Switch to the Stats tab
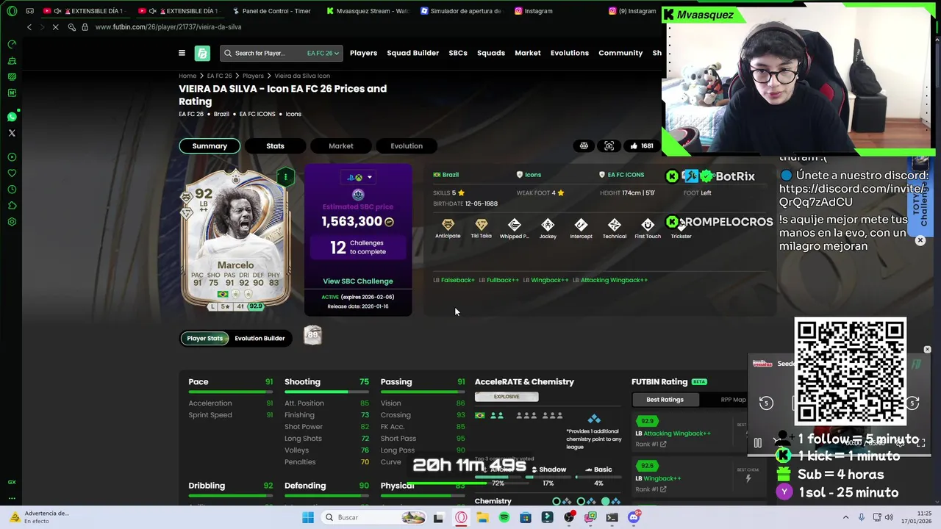The image size is (941, 529). click(275, 145)
